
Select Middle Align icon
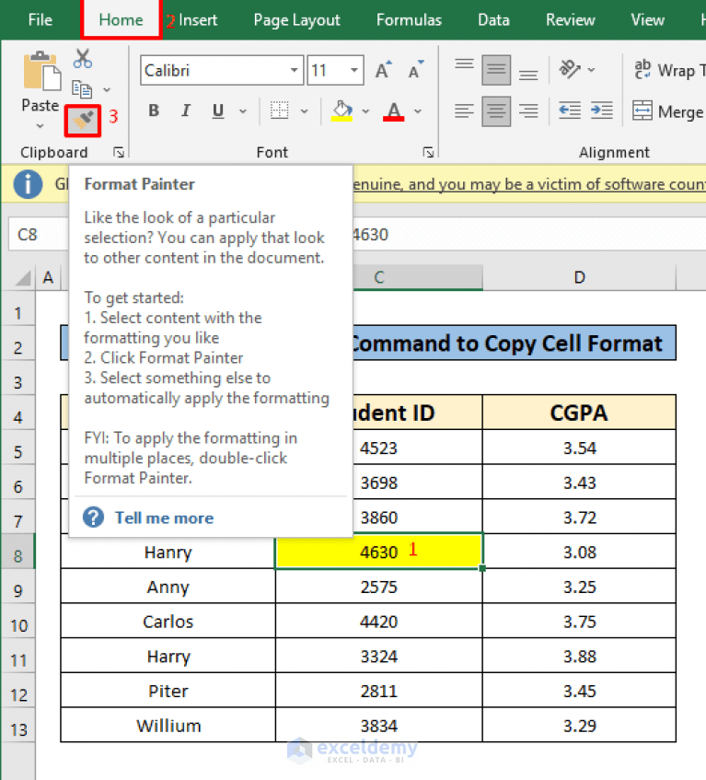click(x=496, y=70)
